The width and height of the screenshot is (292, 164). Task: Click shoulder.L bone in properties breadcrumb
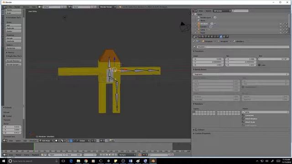(x=239, y=41)
